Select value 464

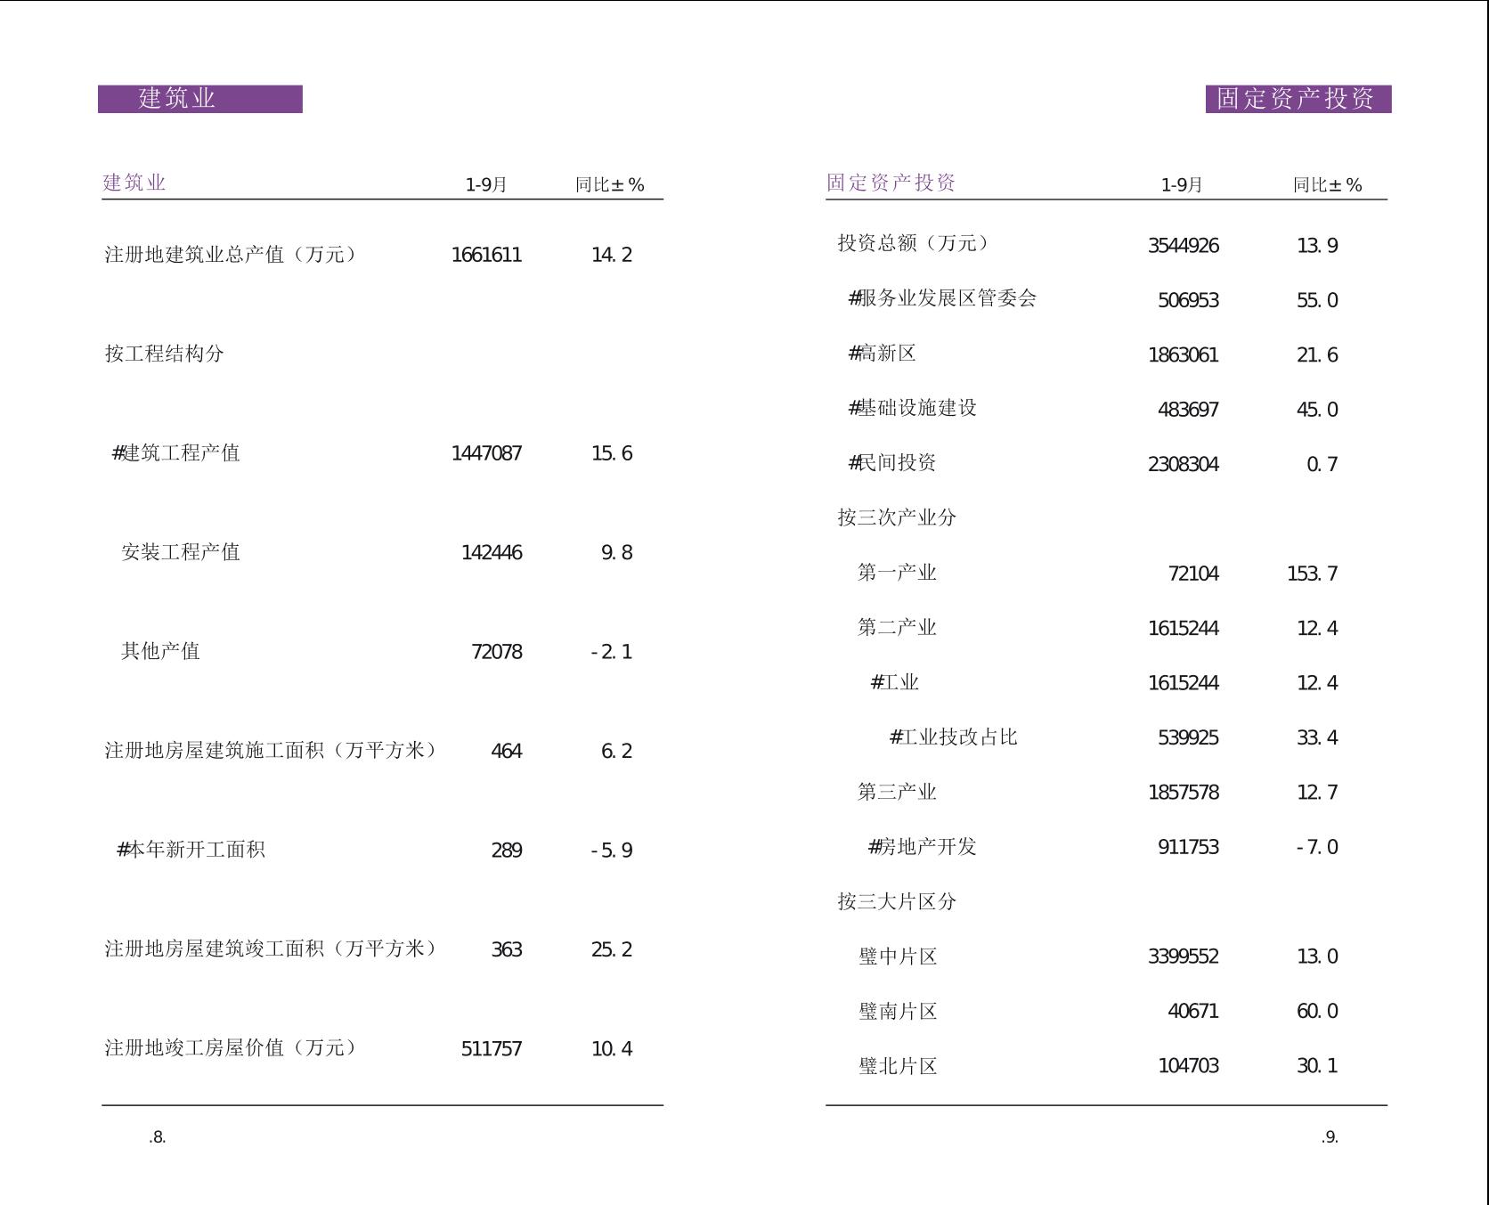point(506,752)
